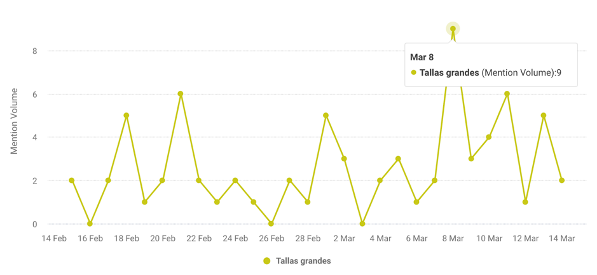Viewport: 597px width, 275px height.
Task: Click the 21 Feb data point at value 6
Action: pos(181,94)
